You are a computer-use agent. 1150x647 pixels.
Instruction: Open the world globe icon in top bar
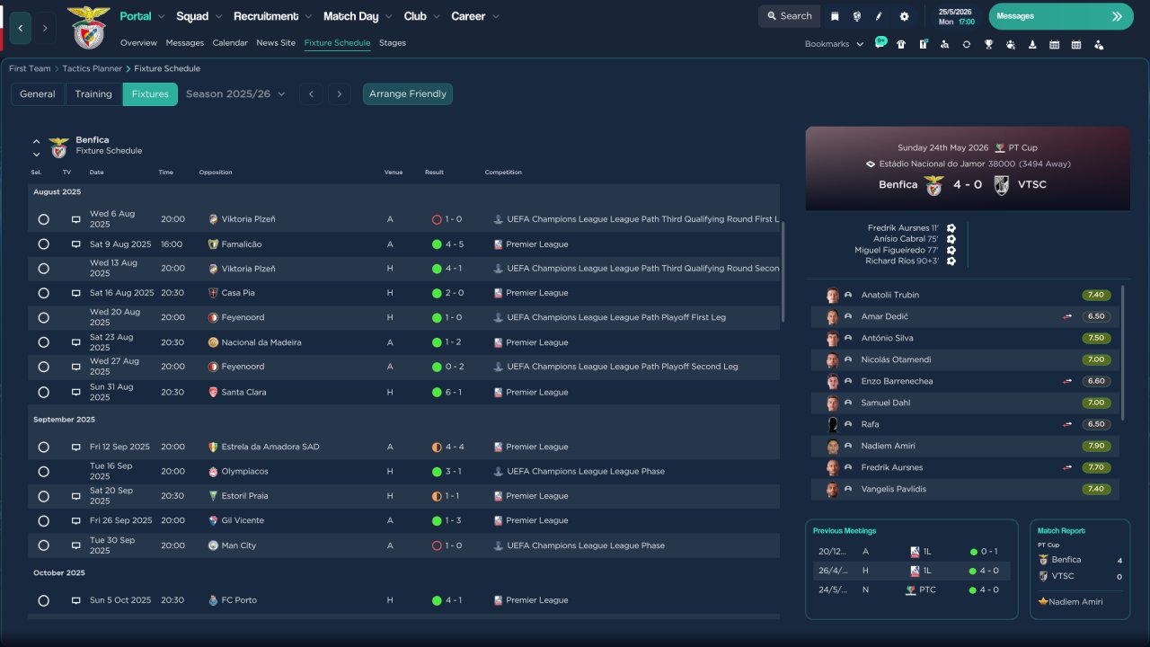tap(857, 16)
